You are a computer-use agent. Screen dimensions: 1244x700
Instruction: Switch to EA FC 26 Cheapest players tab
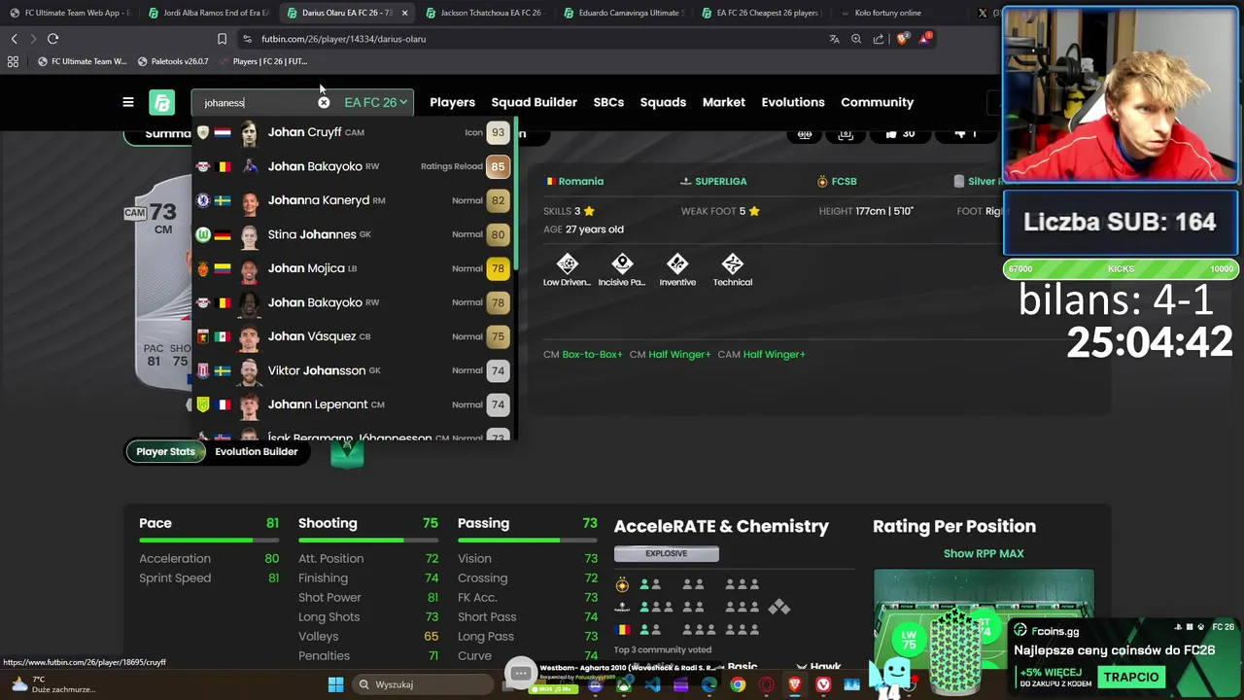(762, 13)
